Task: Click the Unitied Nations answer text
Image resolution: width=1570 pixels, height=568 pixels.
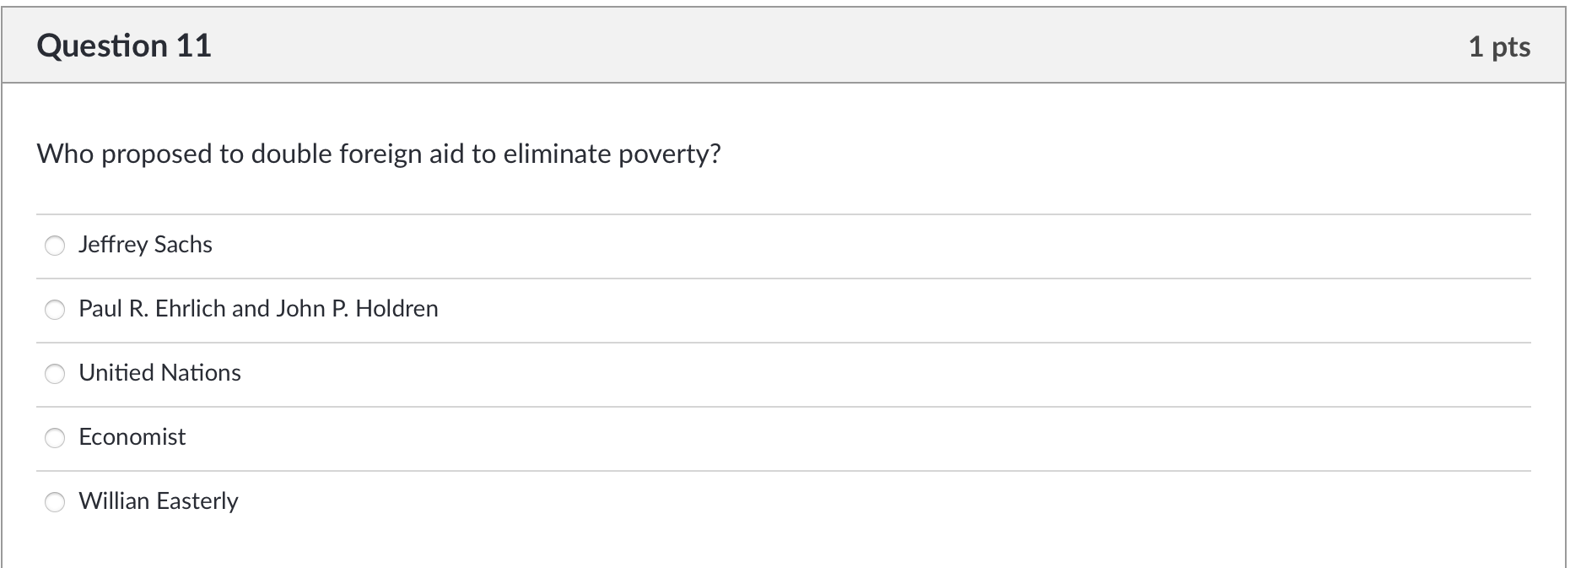Action: click(160, 373)
